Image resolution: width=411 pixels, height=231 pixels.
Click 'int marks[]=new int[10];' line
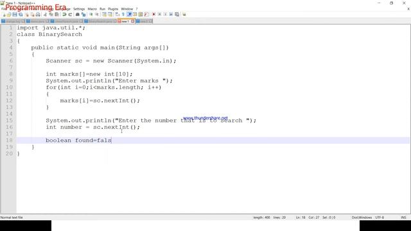[89, 74]
